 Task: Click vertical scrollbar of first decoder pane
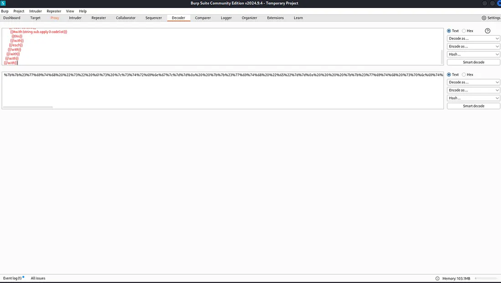coord(442,57)
